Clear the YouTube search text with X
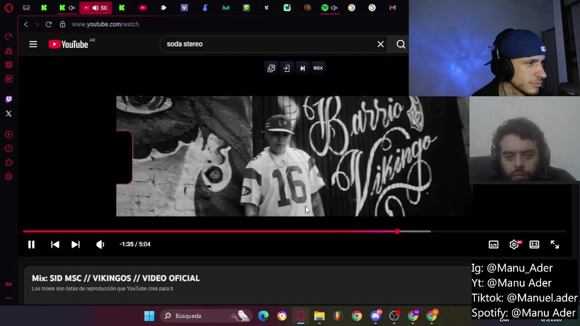 pyautogui.click(x=381, y=44)
